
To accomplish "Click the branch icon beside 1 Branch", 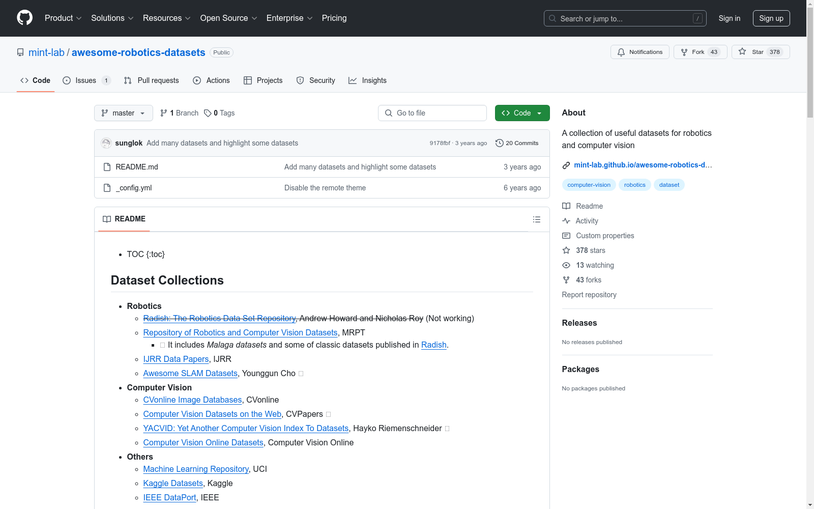I will [164, 113].
